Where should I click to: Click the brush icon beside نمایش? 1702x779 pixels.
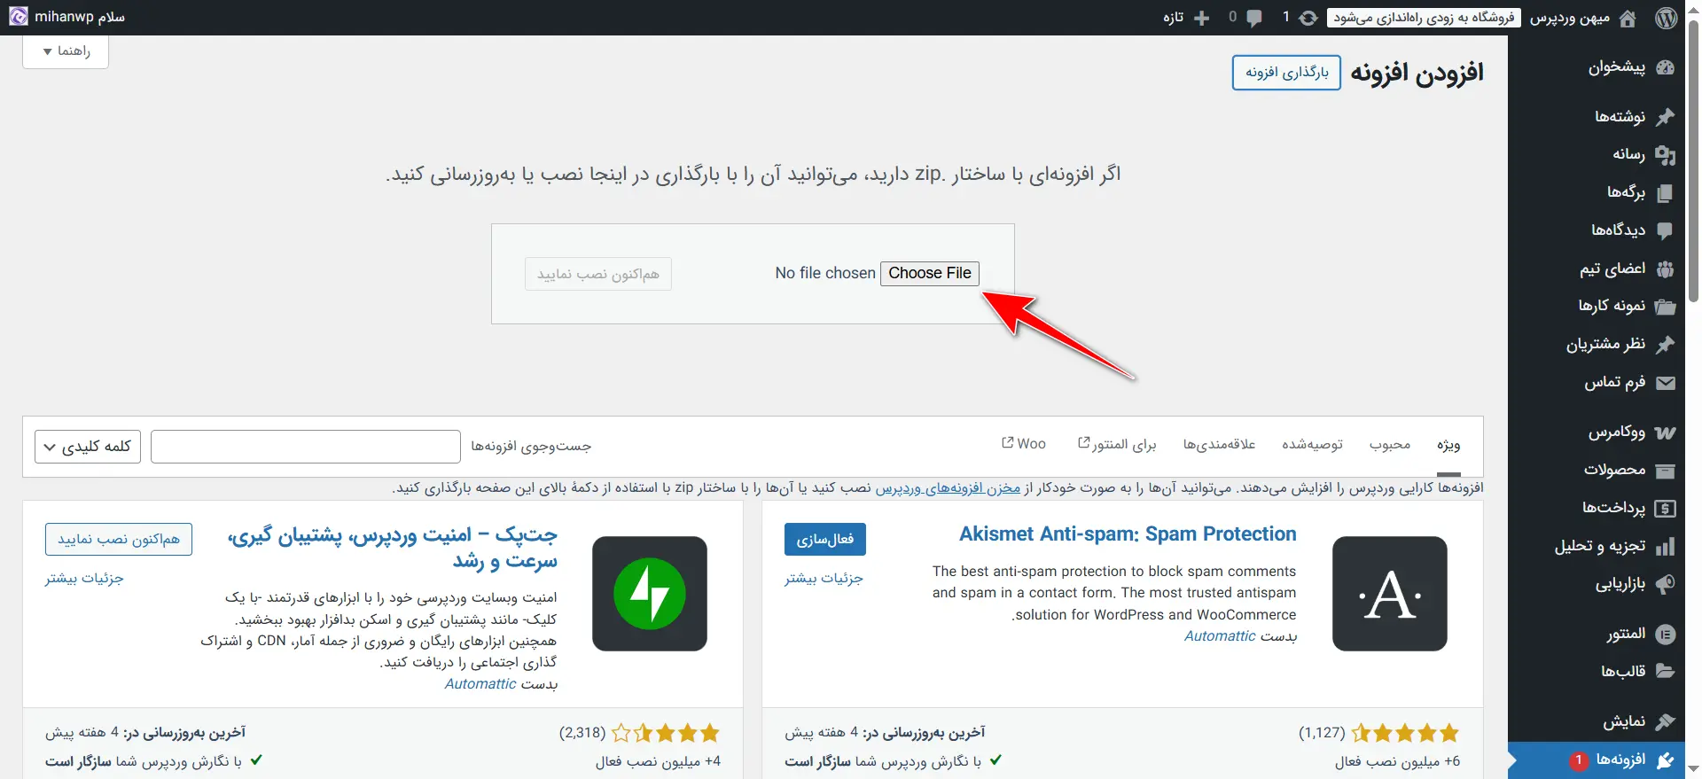click(x=1666, y=722)
